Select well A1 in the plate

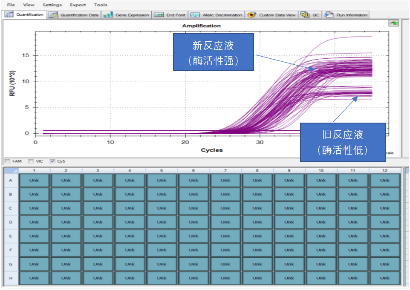(x=34, y=180)
